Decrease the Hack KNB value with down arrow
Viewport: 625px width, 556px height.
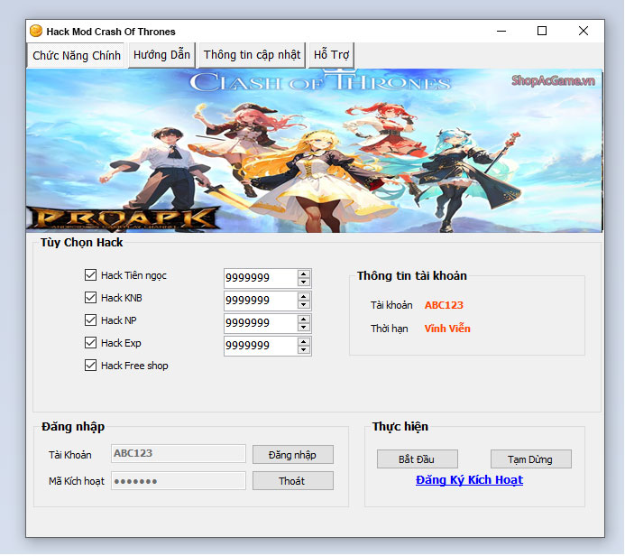click(x=304, y=305)
